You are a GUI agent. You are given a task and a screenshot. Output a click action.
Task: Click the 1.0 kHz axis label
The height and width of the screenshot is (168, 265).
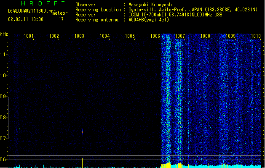(x=3, y=76)
